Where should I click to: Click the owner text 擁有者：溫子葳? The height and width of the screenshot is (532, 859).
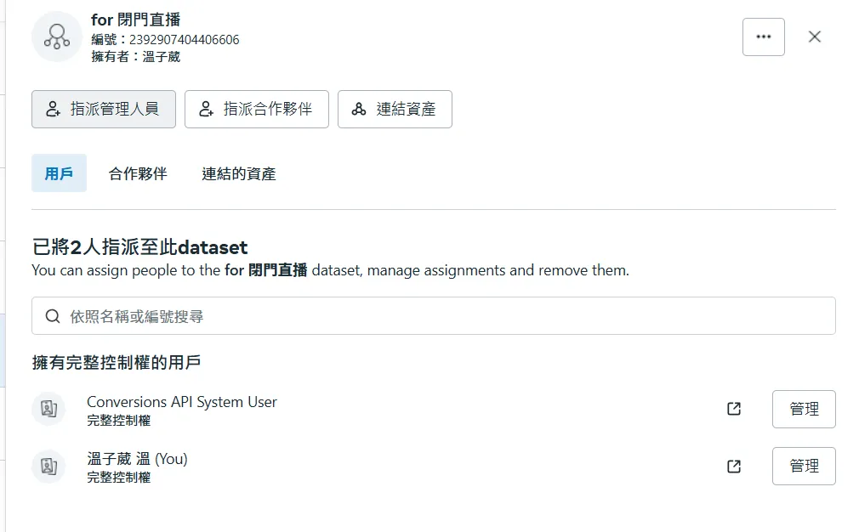coord(135,56)
